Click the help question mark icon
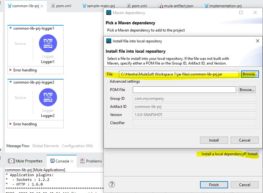This screenshot has height=193, width=263. click(x=112, y=185)
